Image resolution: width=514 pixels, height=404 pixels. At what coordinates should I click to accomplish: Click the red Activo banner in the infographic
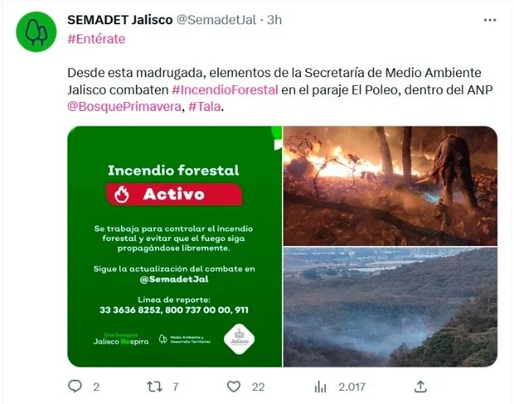(x=174, y=195)
